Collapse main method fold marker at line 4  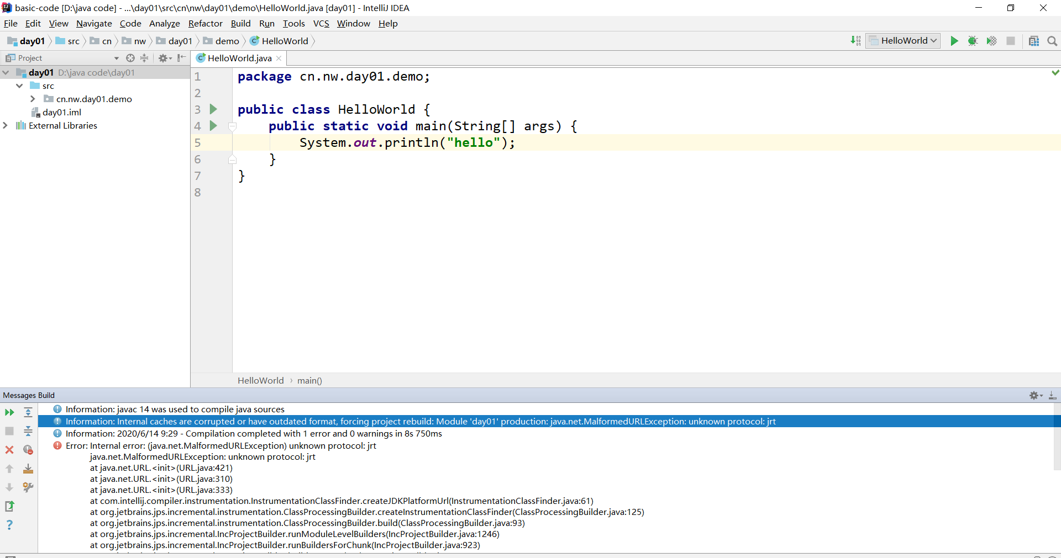(x=233, y=126)
